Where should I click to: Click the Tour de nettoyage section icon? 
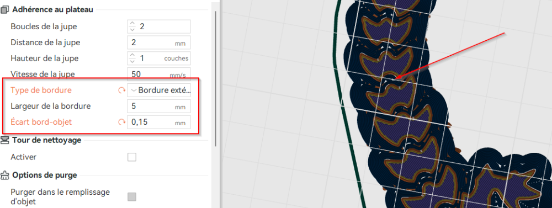tap(4, 140)
